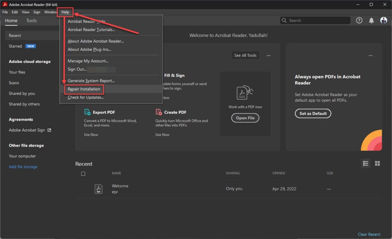Click into the Search field
Viewport: 392px width, 239px height.
point(315,21)
